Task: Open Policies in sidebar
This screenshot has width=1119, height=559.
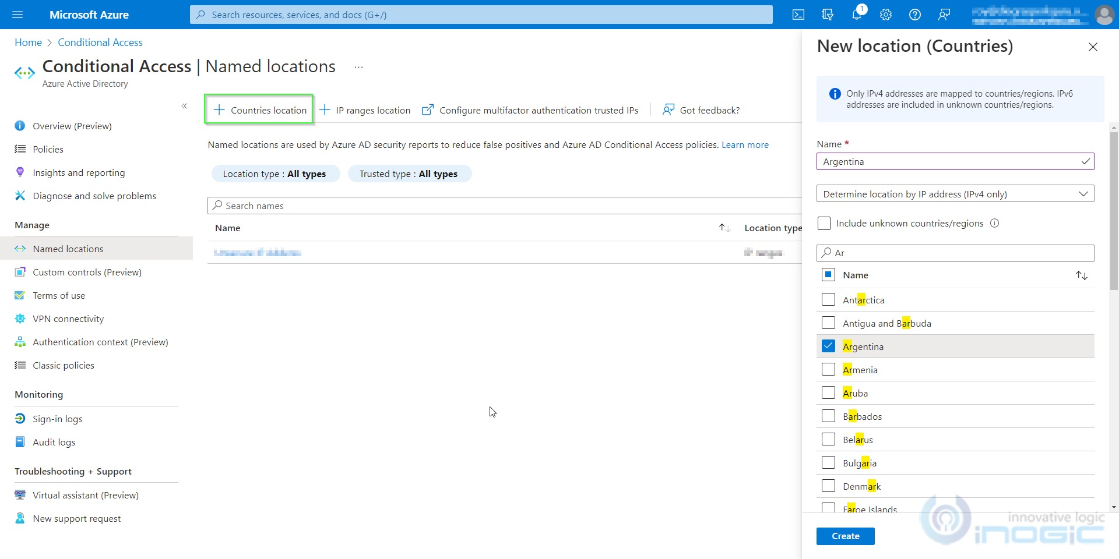Action: click(x=48, y=149)
